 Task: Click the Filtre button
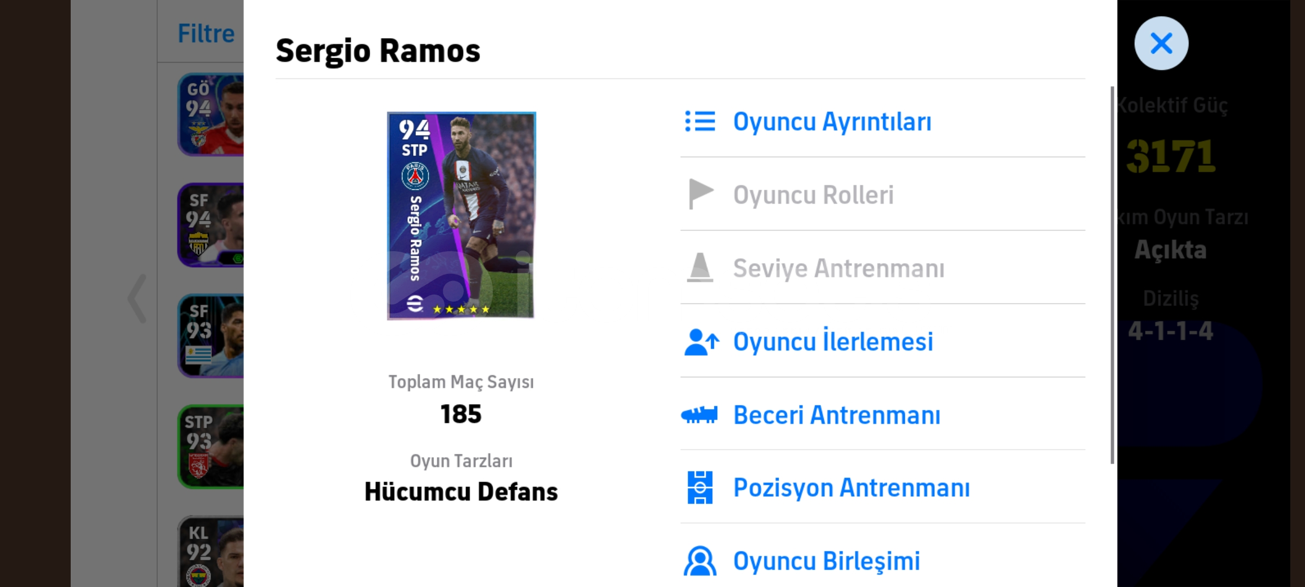[x=206, y=34]
